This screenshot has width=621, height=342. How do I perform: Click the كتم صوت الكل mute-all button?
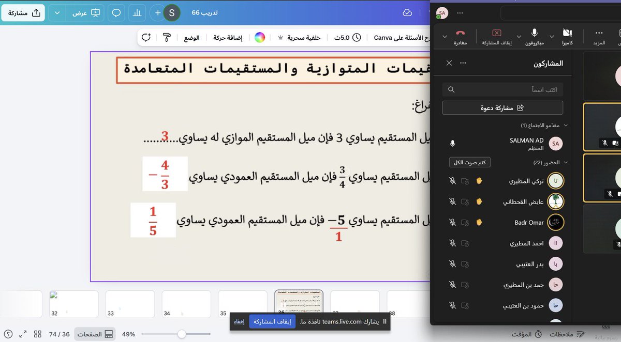coord(469,162)
